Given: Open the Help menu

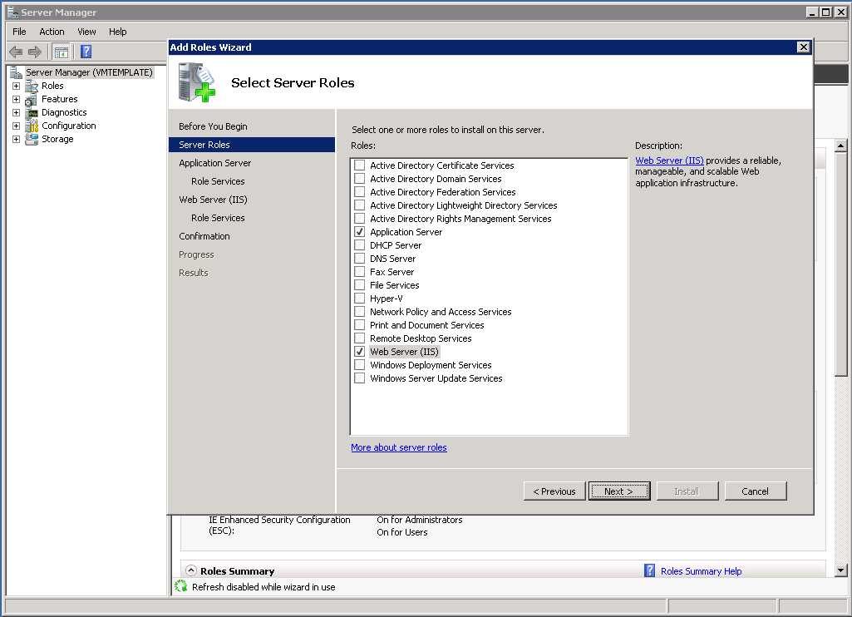Looking at the screenshot, I should (x=117, y=32).
